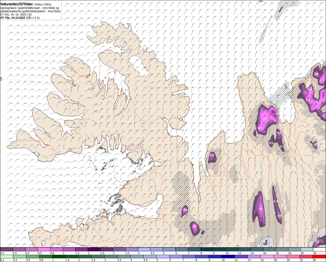Select the 0.3–0.4 snow legend swatch
The image size is (326, 262).
tap(19, 249)
